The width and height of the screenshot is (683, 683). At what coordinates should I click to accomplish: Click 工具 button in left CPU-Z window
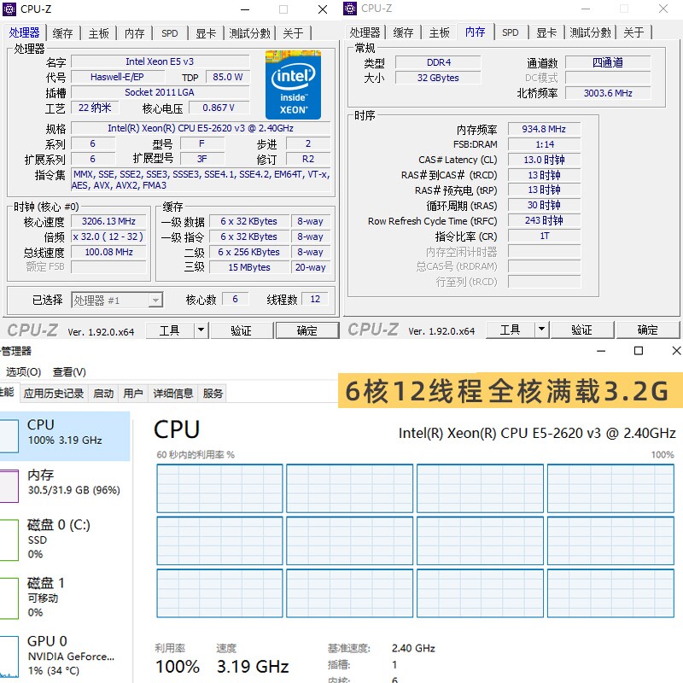point(170,330)
